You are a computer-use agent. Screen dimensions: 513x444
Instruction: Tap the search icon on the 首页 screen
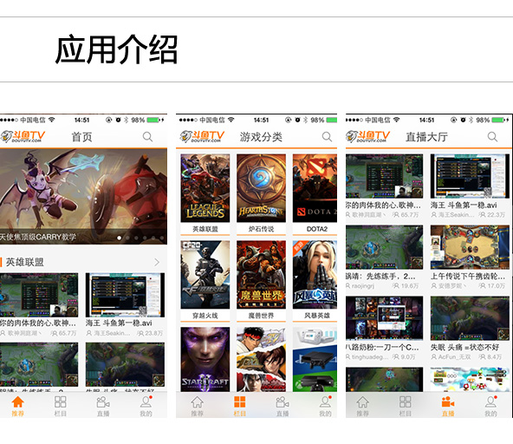click(147, 136)
